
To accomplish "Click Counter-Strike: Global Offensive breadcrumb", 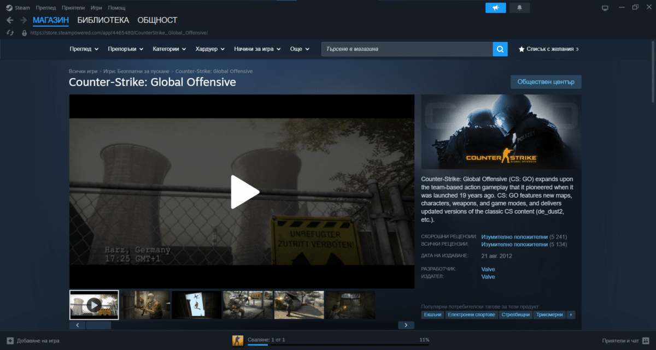I will 214,72.
